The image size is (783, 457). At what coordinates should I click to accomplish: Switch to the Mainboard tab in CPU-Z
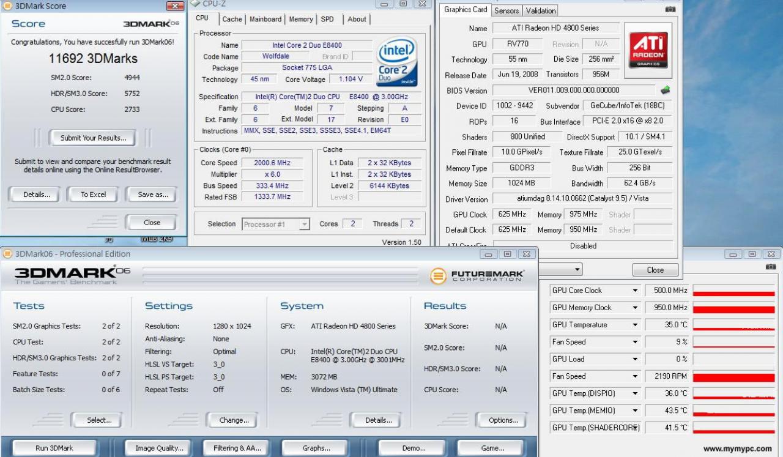(265, 19)
